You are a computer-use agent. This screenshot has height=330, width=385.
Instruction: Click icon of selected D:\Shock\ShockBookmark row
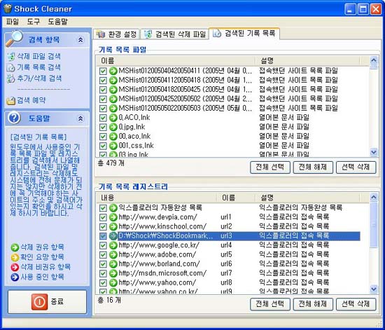point(113,236)
